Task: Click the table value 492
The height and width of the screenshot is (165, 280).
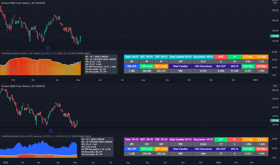Action: [x=132, y=144]
